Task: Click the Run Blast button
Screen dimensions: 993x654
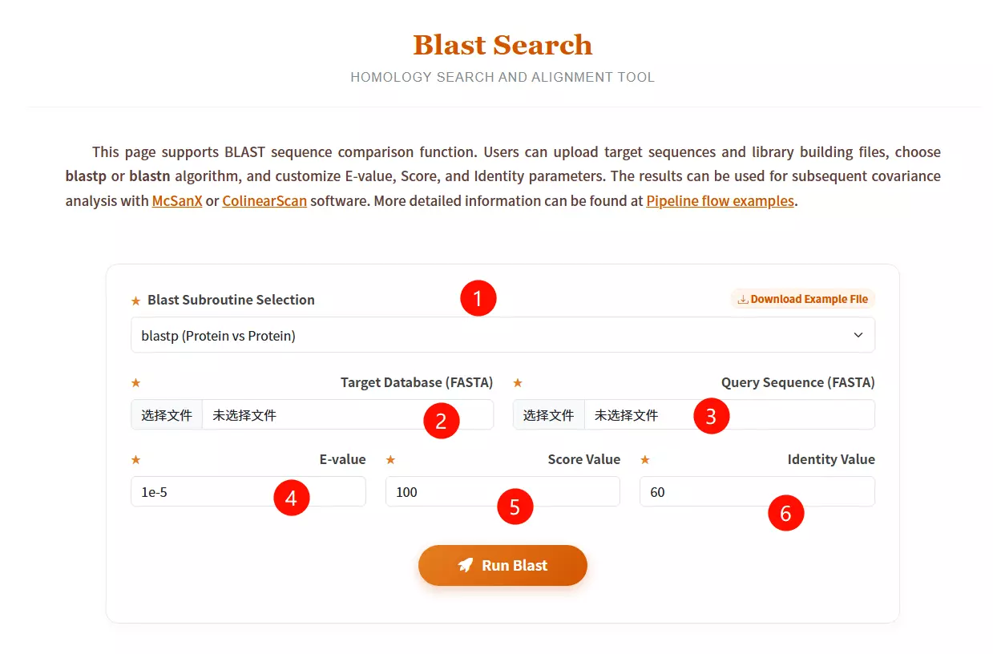Action: click(503, 564)
